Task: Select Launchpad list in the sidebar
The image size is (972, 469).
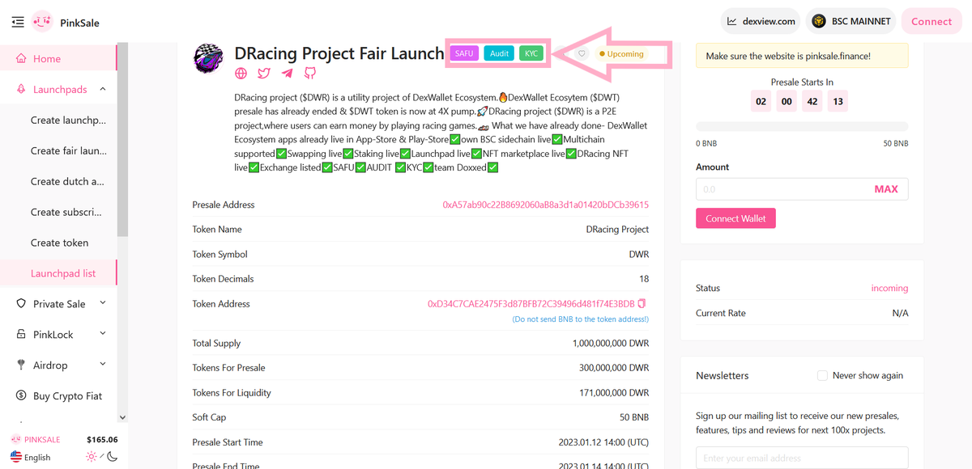Action: (x=58, y=273)
